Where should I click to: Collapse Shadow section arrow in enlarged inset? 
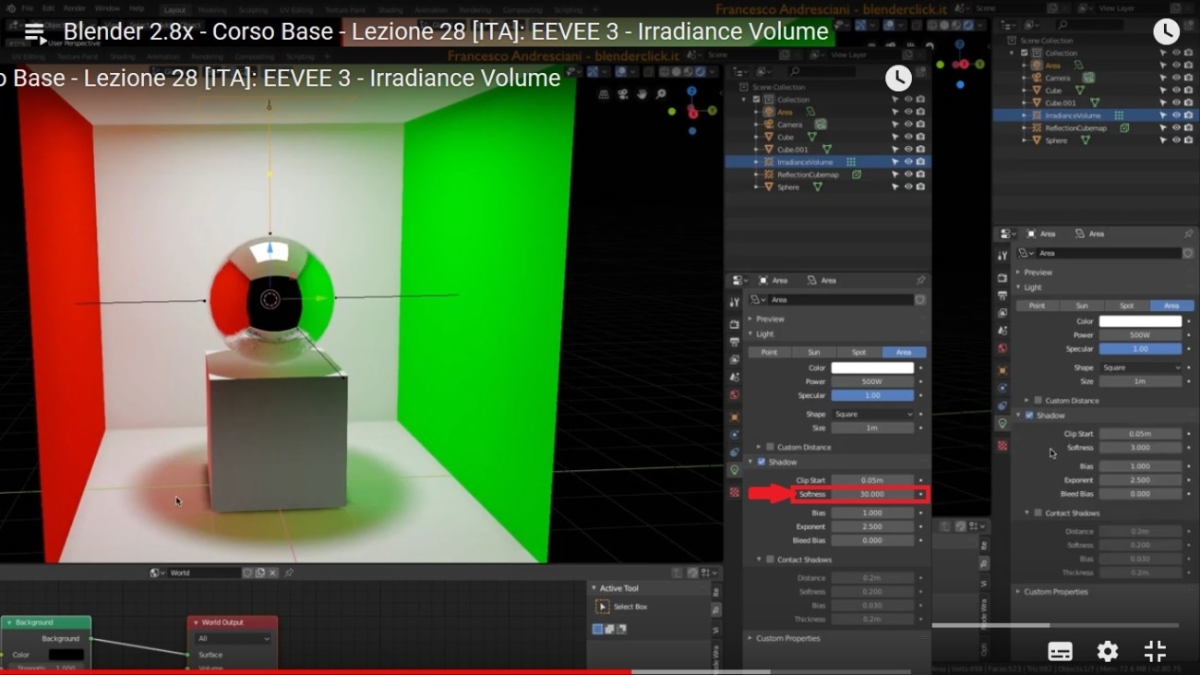coord(750,462)
